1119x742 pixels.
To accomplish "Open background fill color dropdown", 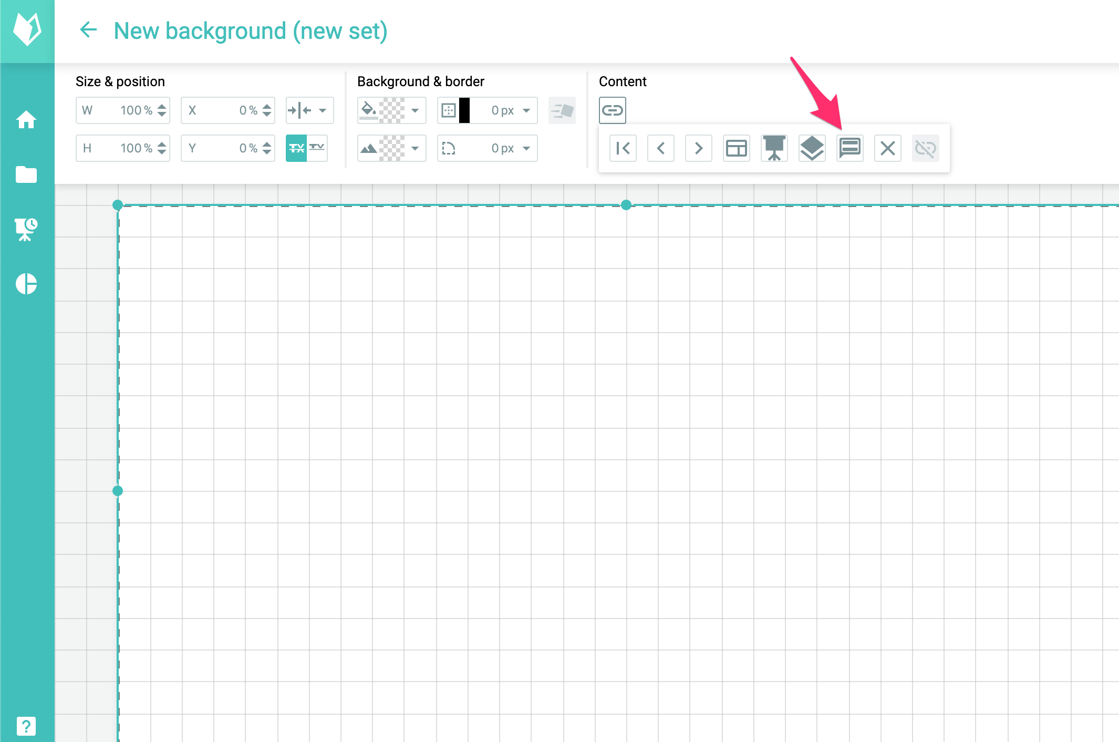I will 415,110.
